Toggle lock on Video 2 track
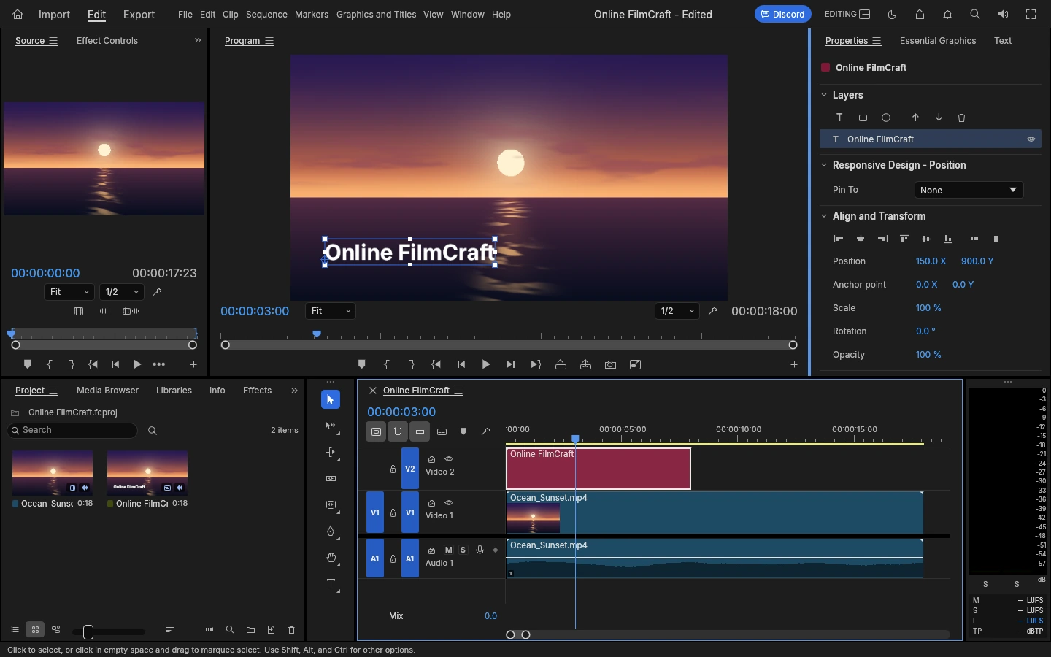This screenshot has height=657, width=1051. [x=393, y=469]
